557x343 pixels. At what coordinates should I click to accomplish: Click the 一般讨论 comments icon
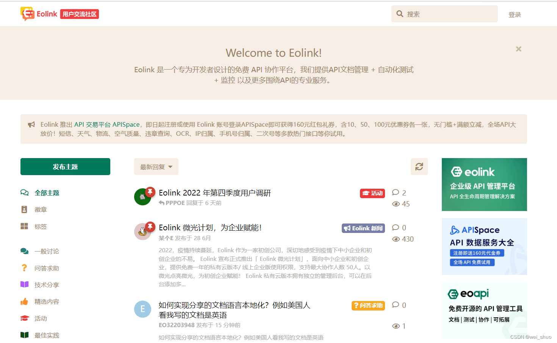25,251
